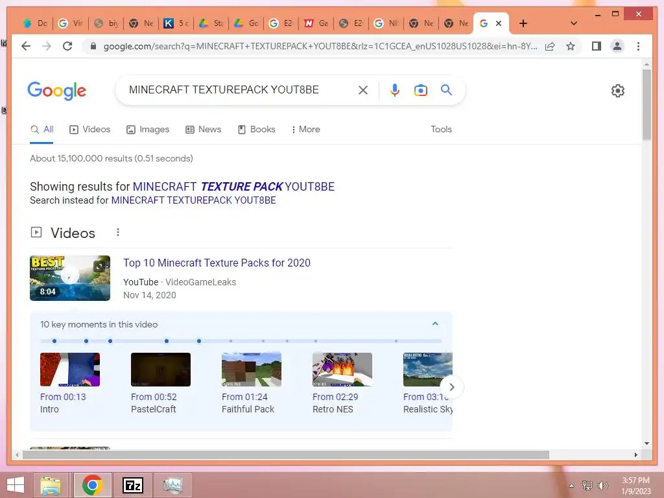Screen dimensions: 664x498
Task: Jump to Realistic Sky moment thumbnail
Action: [x=428, y=369]
